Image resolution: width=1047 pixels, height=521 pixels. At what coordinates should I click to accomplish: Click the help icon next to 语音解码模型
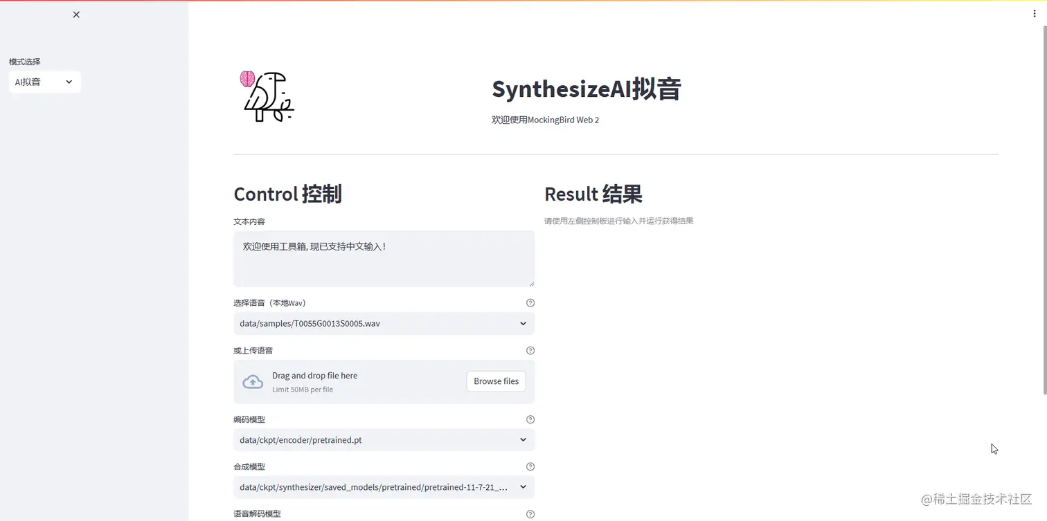(x=530, y=514)
